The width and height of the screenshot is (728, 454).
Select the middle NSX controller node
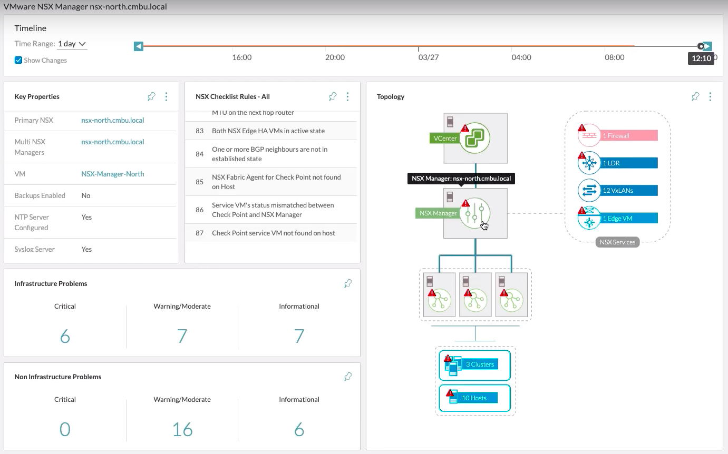475,294
